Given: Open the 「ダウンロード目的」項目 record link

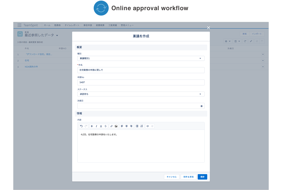Looking at the screenshot, I should [x=39, y=54].
